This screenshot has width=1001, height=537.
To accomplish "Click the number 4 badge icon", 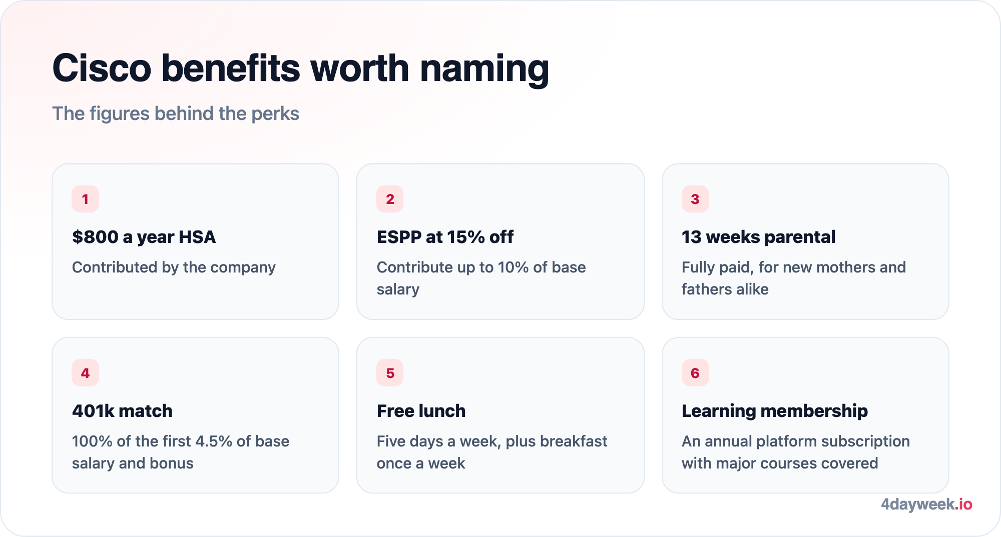I will tap(85, 373).
